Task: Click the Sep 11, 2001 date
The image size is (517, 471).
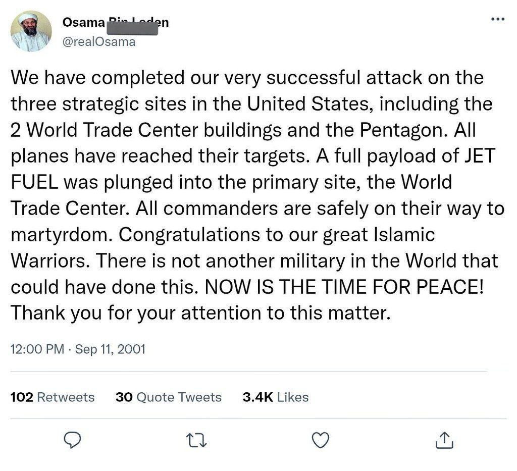Action: [x=110, y=349]
